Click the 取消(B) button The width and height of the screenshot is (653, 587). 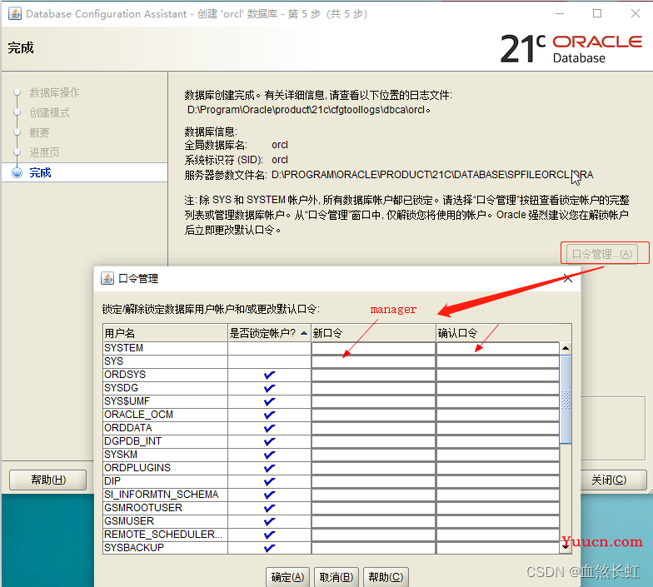click(x=336, y=577)
